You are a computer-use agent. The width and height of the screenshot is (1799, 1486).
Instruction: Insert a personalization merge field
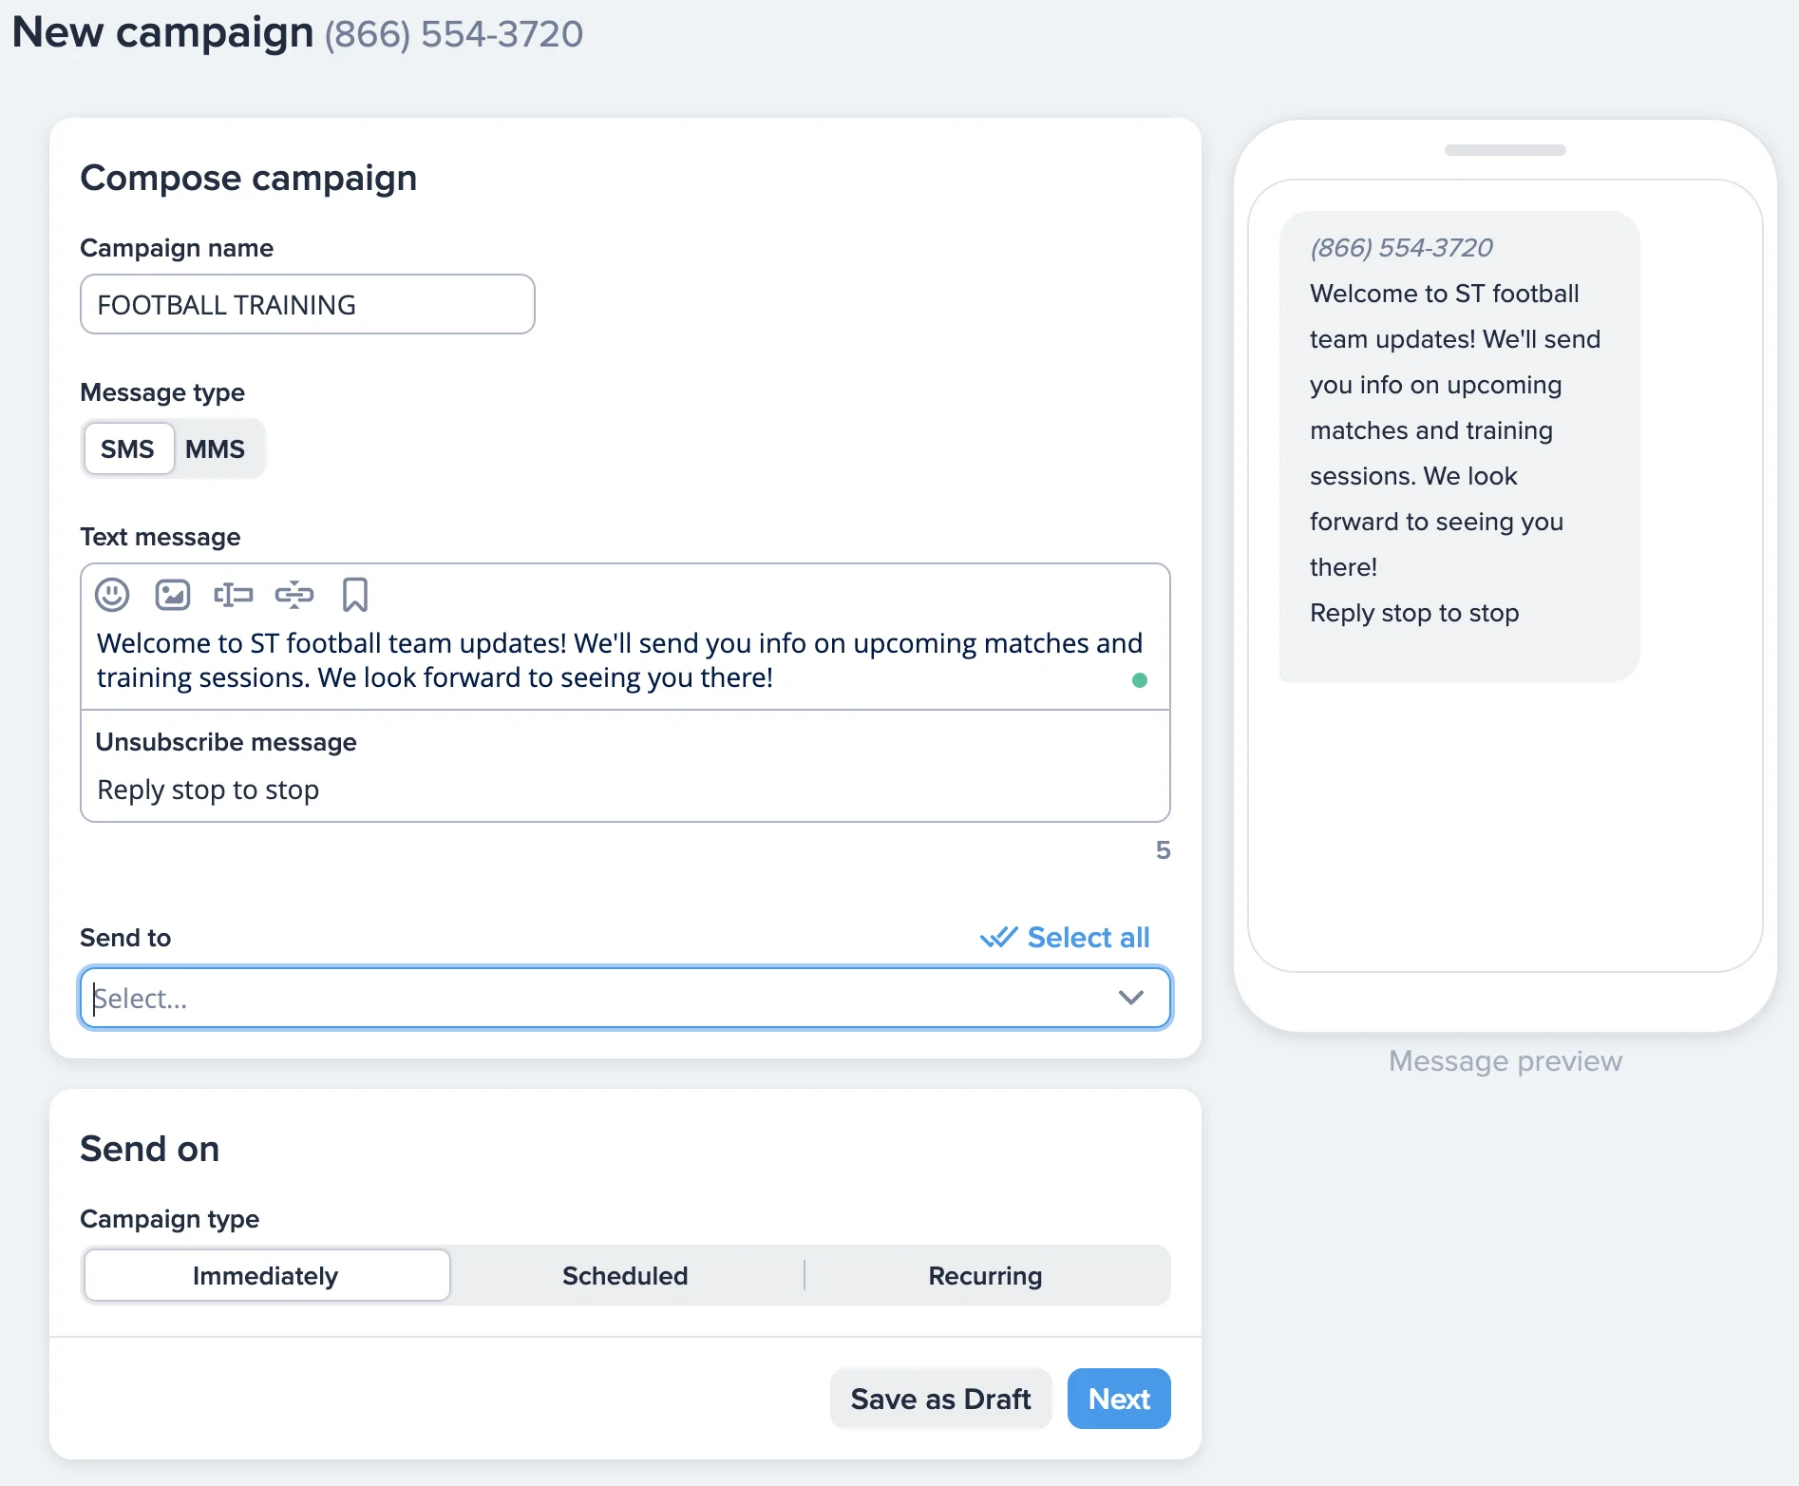(233, 595)
